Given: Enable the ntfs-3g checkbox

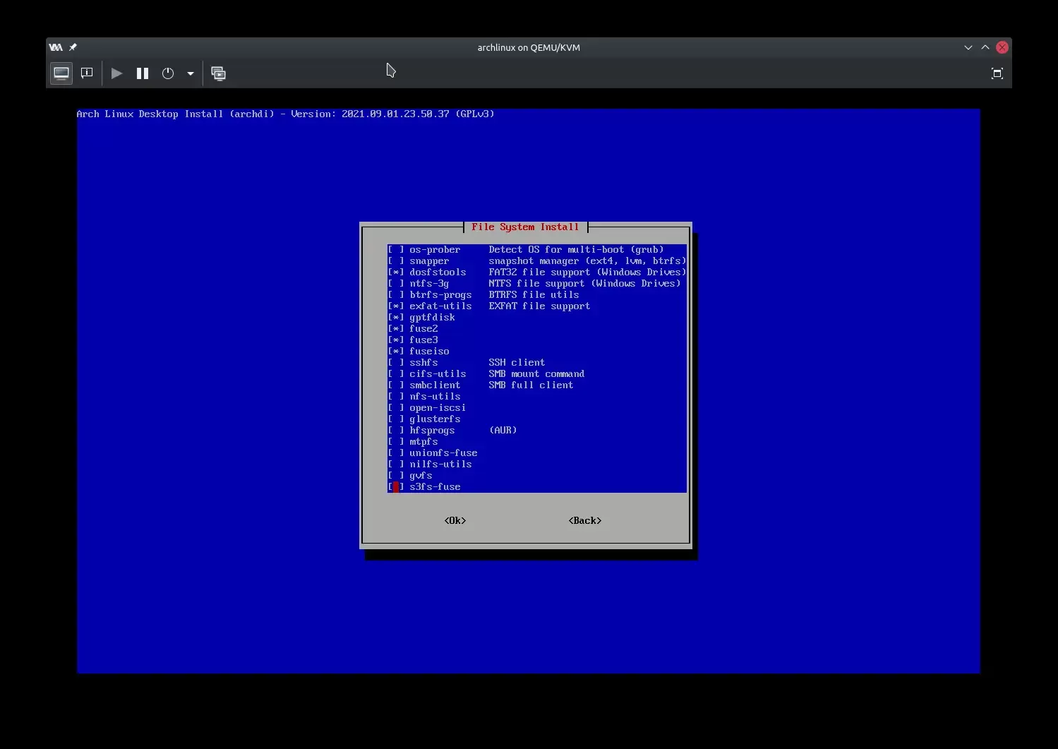Looking at the screenshot, I should (396, 284).
